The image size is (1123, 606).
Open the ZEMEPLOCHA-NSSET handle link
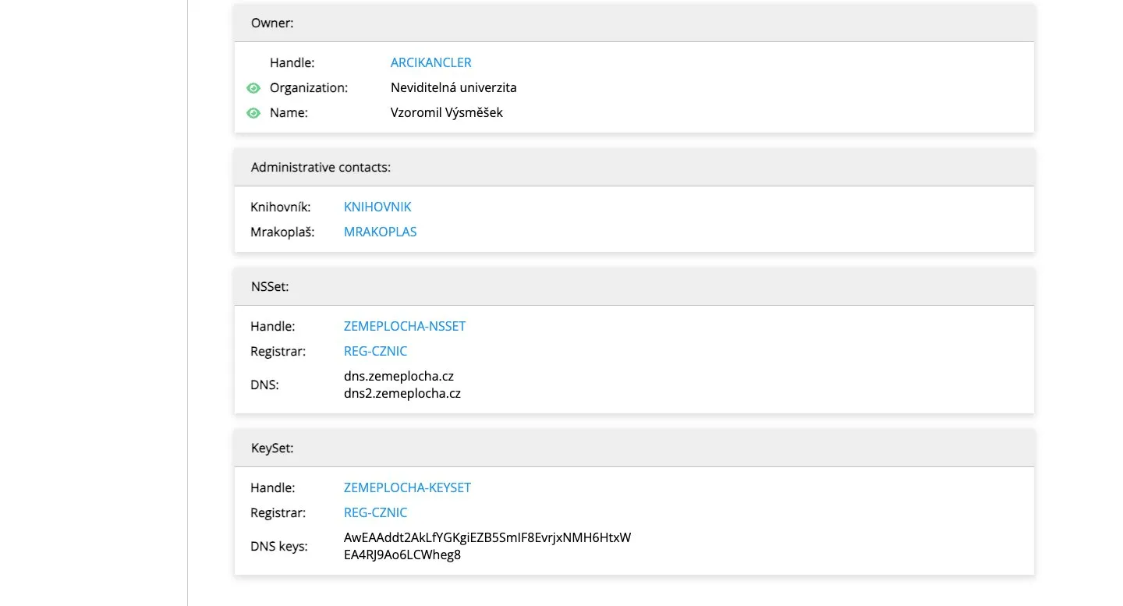405,326
